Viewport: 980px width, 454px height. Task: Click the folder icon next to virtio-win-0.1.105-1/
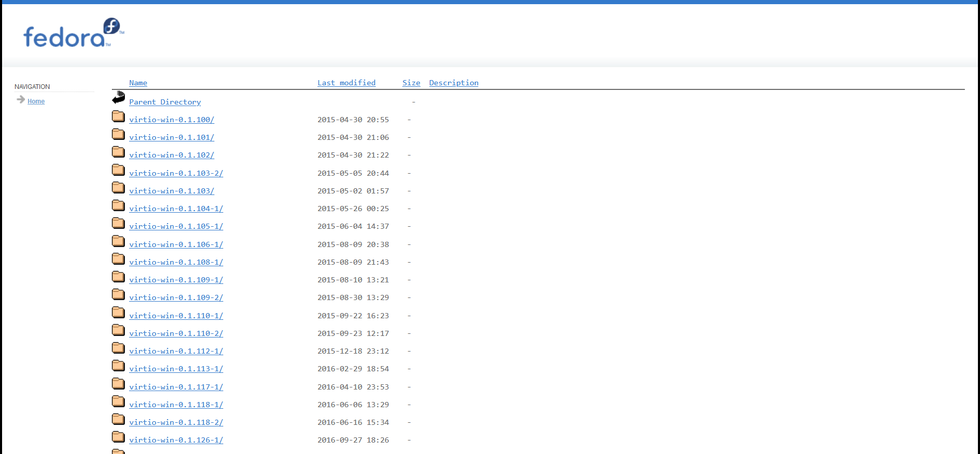(119, 223)
